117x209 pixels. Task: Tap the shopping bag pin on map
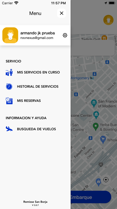98,182
